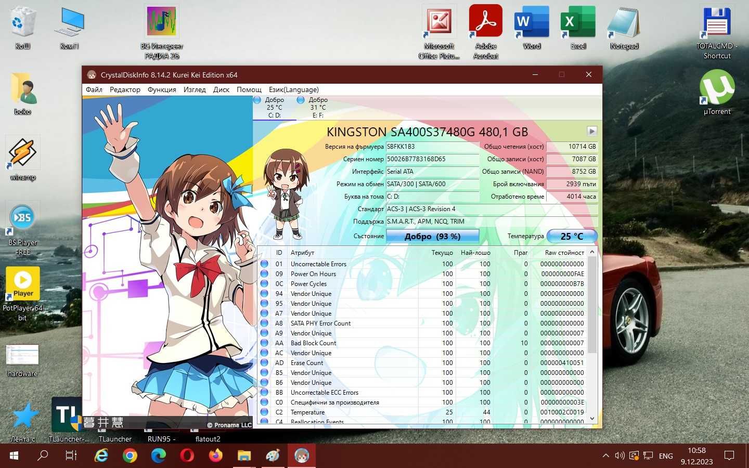Open PotPlayer 64 bit shortcut
749x468 pixels.
click(22, 294)
